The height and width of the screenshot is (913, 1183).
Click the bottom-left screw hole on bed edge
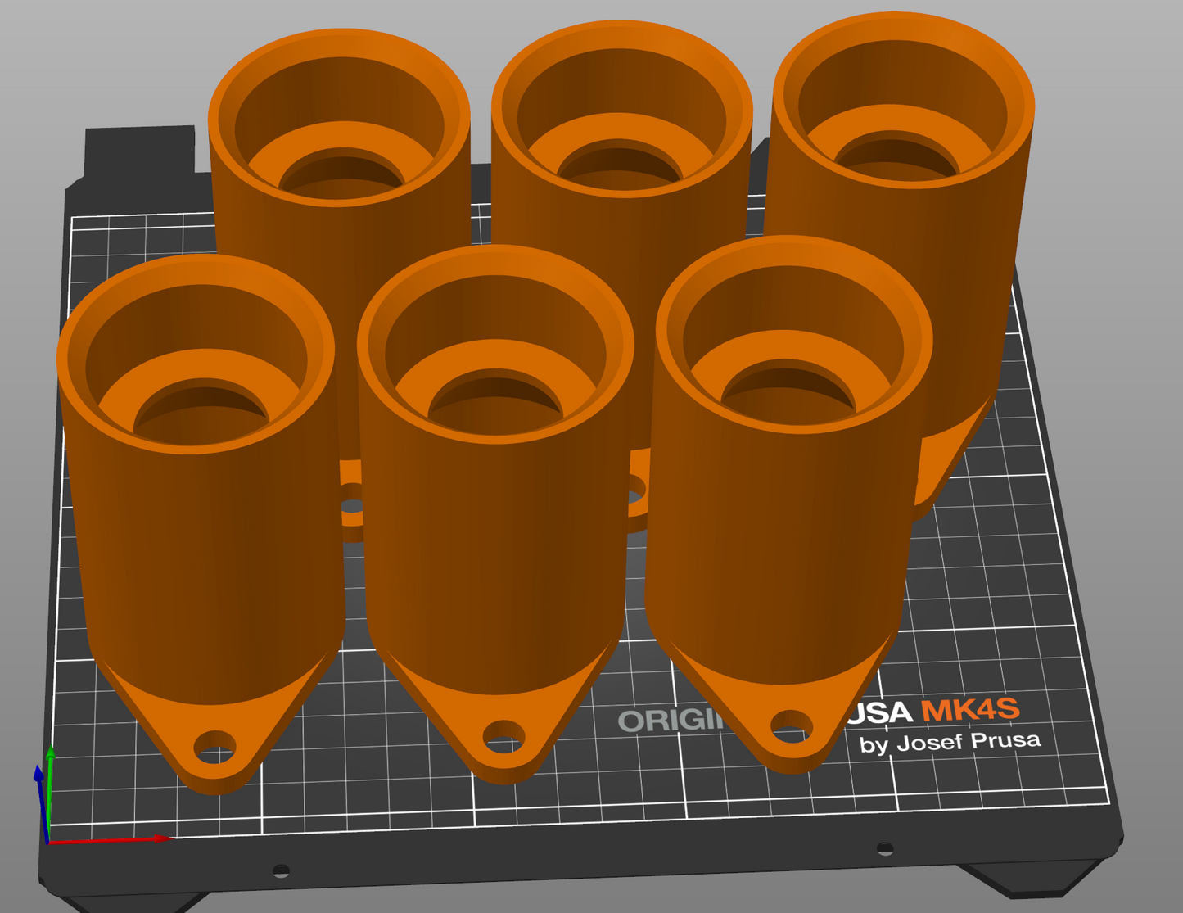pos(281,870)
